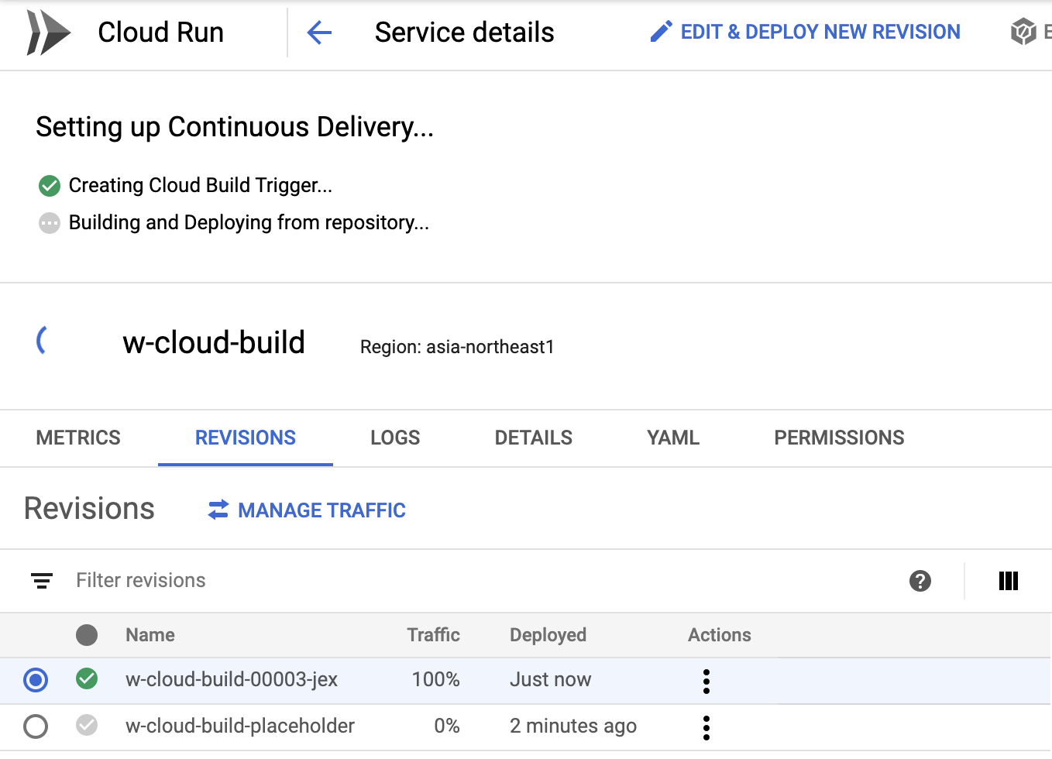Click the '2 minutes ago' deployed time
The height and width of the screenshot is (759, 1052).
pos(573,726)
